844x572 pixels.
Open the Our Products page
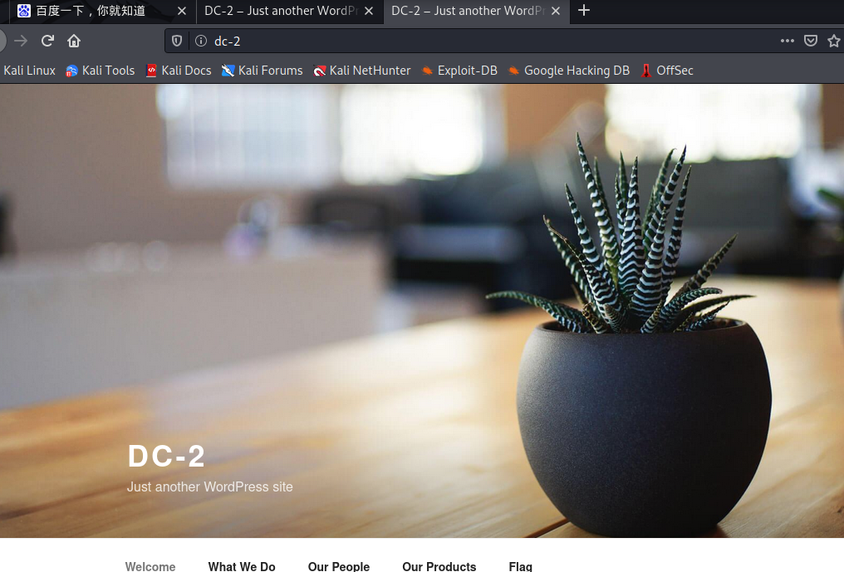(439, 566)
